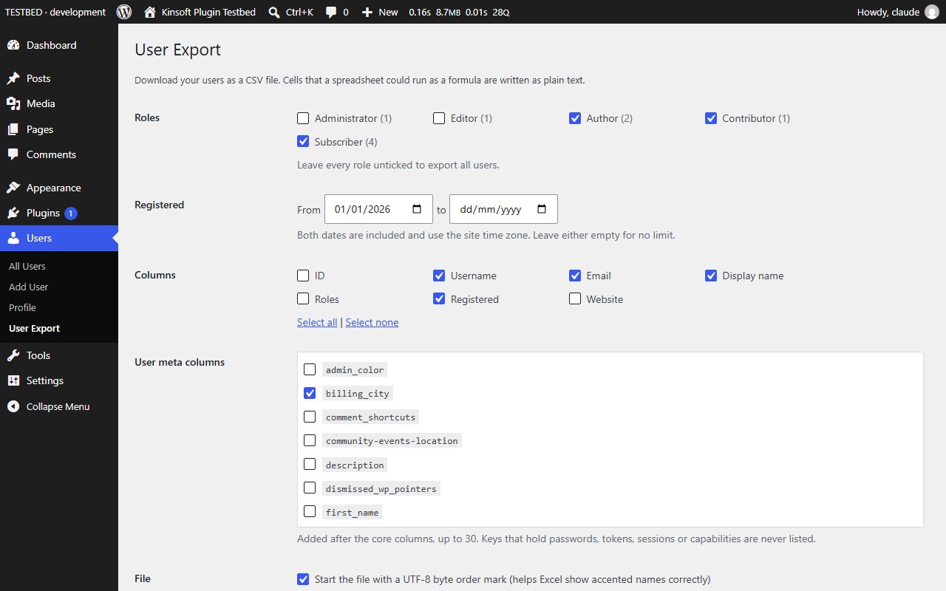946x591 pixels.
Task: Click the Tools wrench icon
Action: tap(13, 355)
